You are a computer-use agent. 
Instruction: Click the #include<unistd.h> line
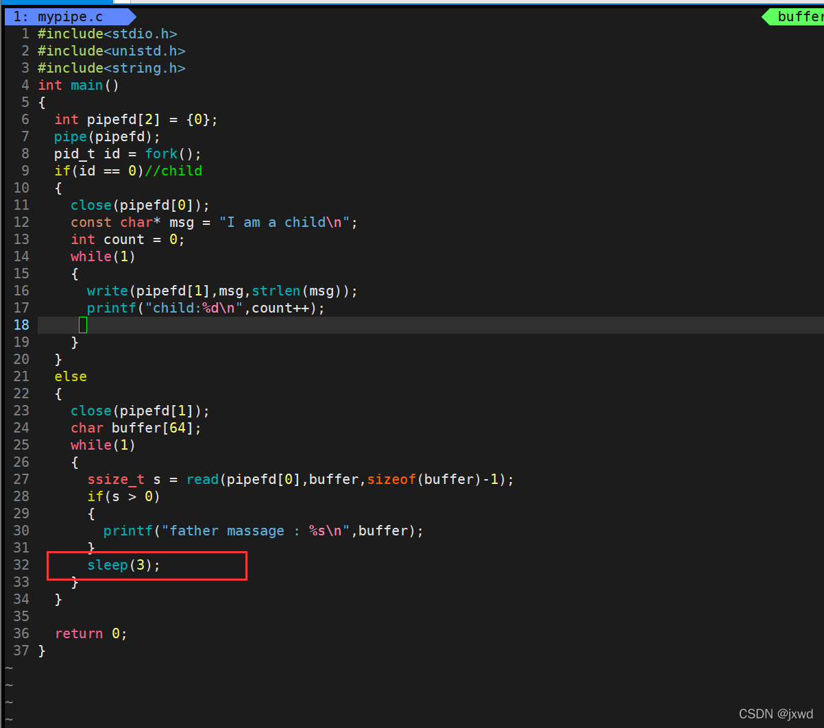112,51
